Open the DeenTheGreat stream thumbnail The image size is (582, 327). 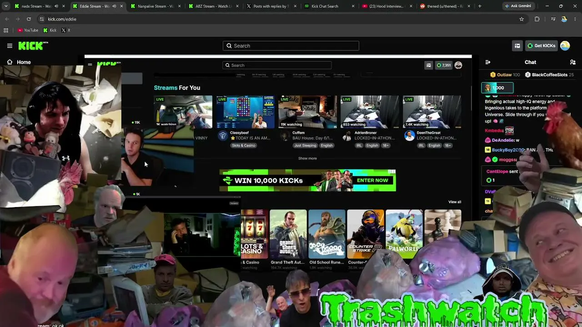(x=432, y=112)
